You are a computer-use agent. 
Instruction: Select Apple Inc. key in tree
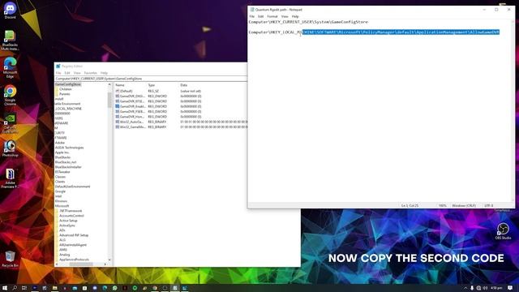click(62, 152)
